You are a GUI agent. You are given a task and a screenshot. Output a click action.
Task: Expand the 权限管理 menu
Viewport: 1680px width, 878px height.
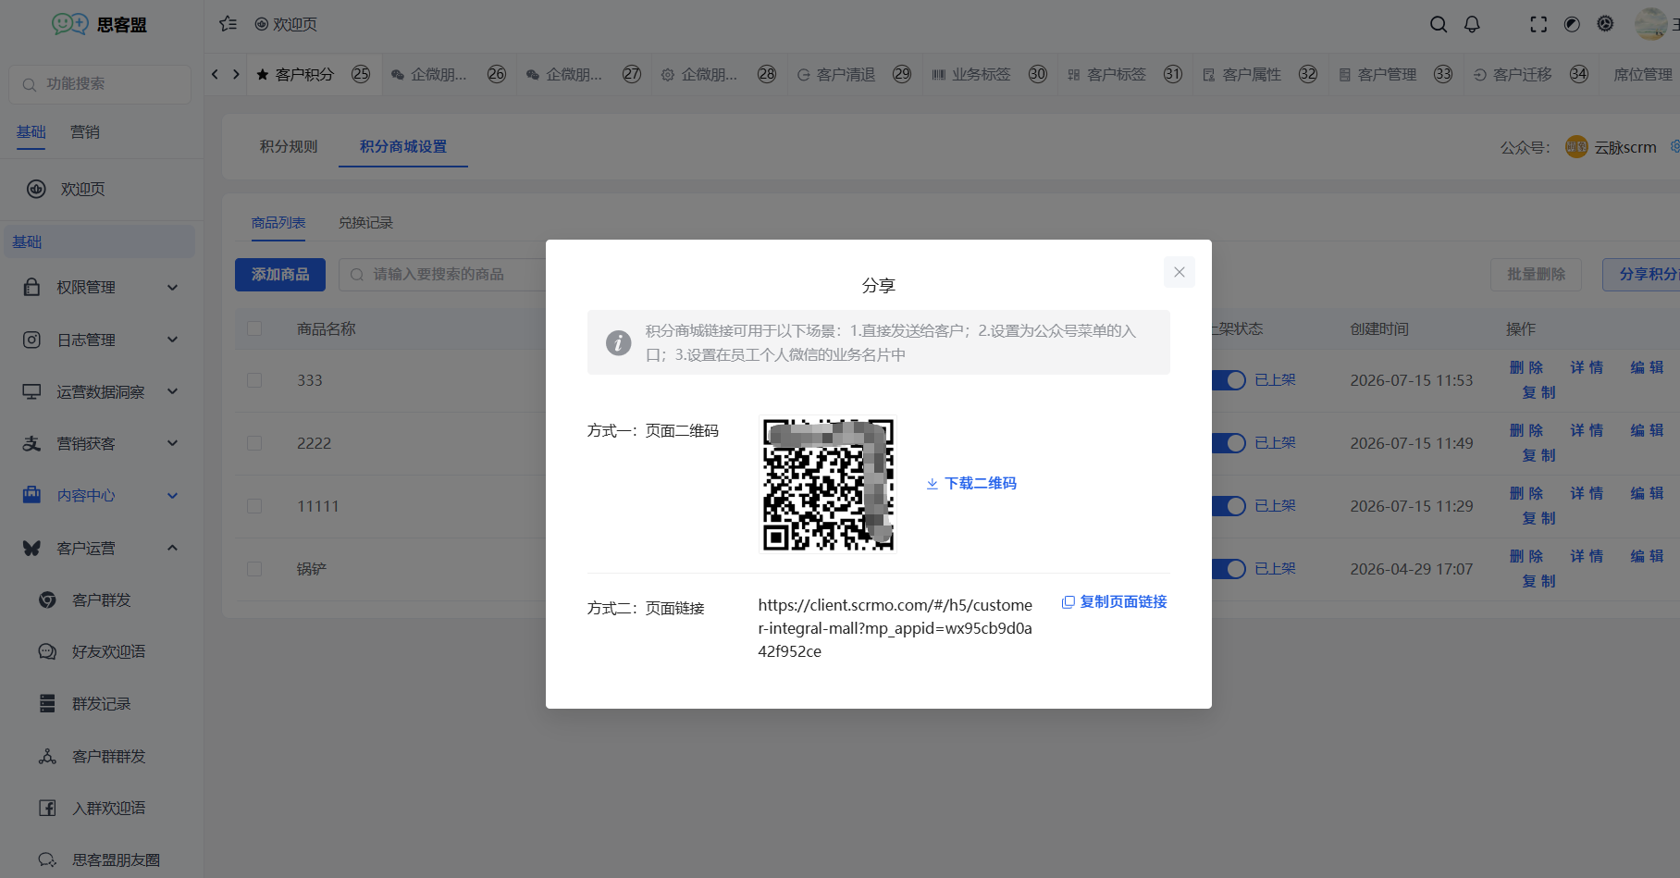102,288
